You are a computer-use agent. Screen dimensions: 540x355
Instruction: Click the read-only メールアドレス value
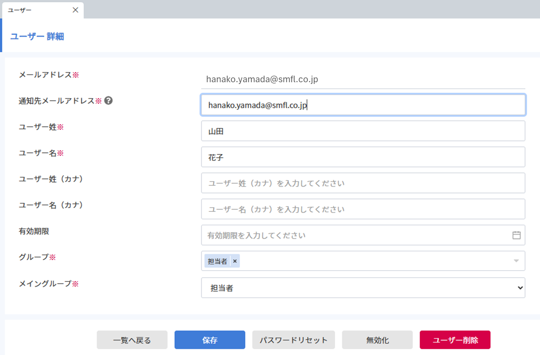click(x=262, y=79)
